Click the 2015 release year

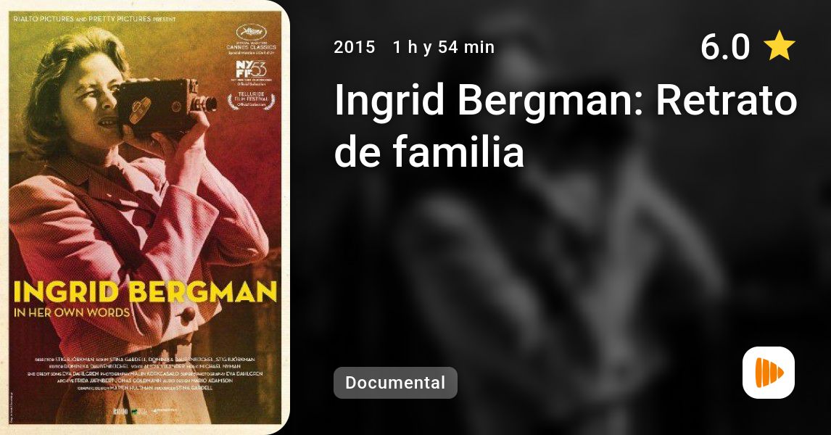(x=354, y=47)
